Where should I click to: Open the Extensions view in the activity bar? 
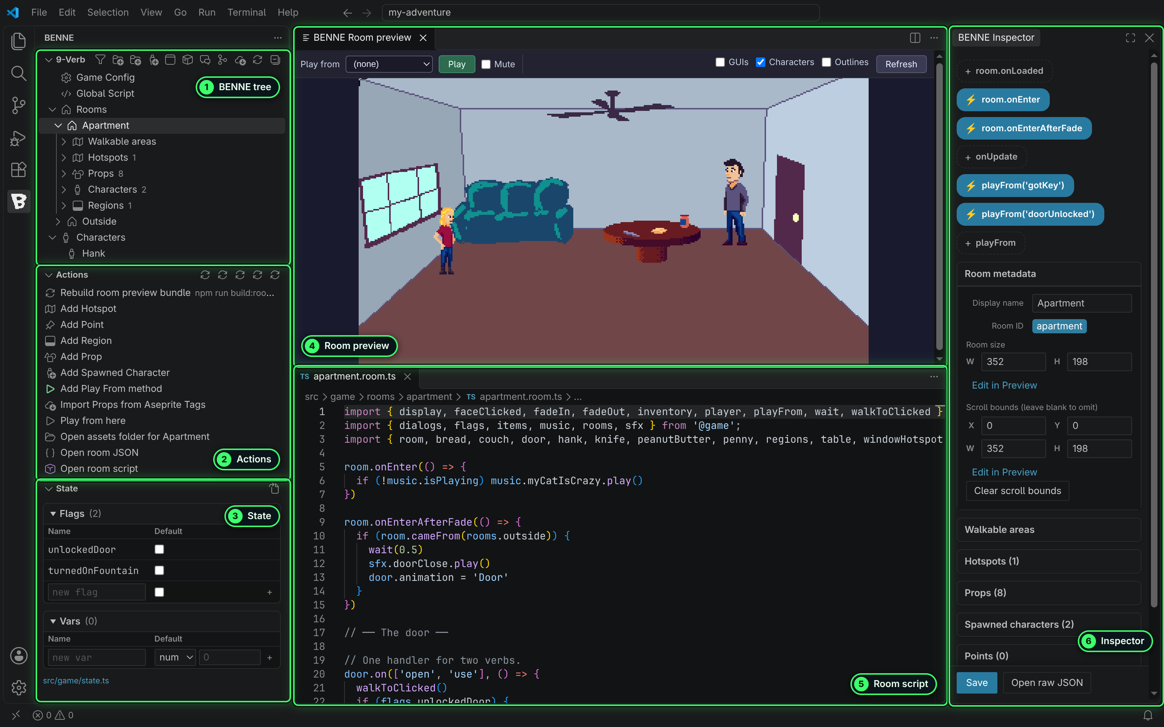[x=18, y=169]
